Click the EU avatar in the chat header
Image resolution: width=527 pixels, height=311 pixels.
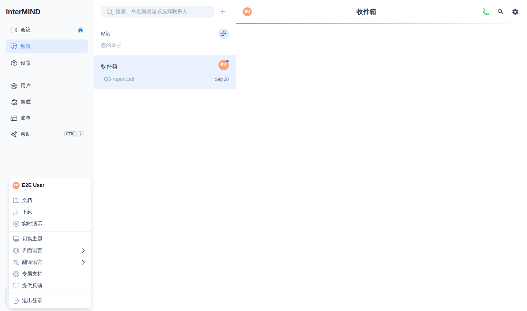[x=247, y=12]
